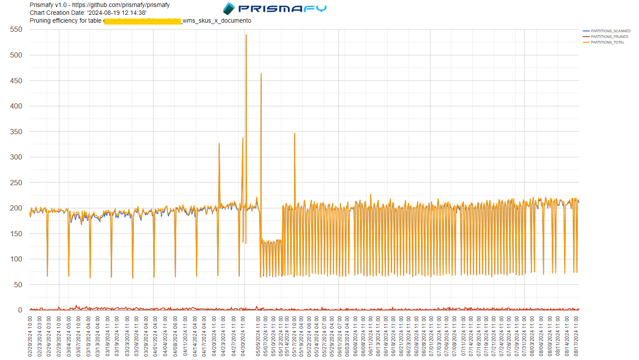Click the y-axis label 100

[16, 259]
